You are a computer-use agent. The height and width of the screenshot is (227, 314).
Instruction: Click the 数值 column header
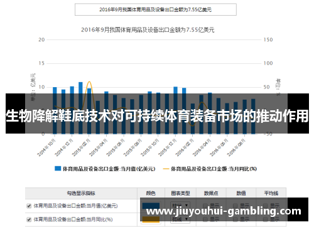pyautogui.click(x=241, y=193)
